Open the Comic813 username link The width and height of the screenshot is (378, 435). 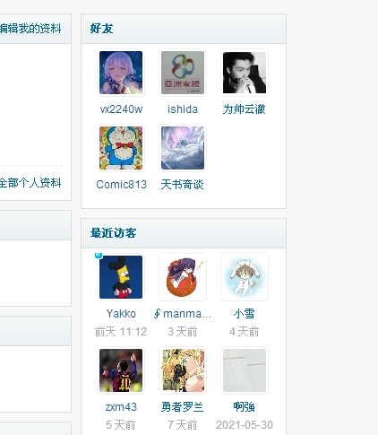coord(121,185)
